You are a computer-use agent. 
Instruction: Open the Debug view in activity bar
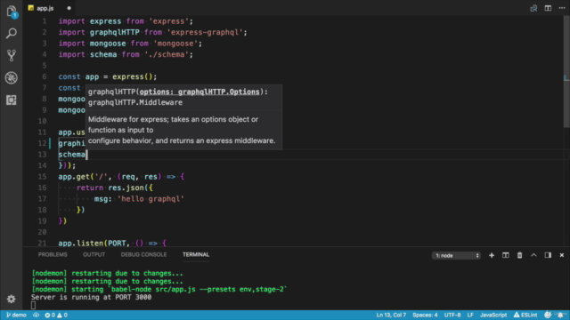coord(12,77)
